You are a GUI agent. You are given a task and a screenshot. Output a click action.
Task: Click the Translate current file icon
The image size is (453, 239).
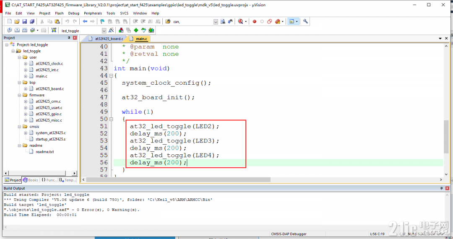point(10,30)
